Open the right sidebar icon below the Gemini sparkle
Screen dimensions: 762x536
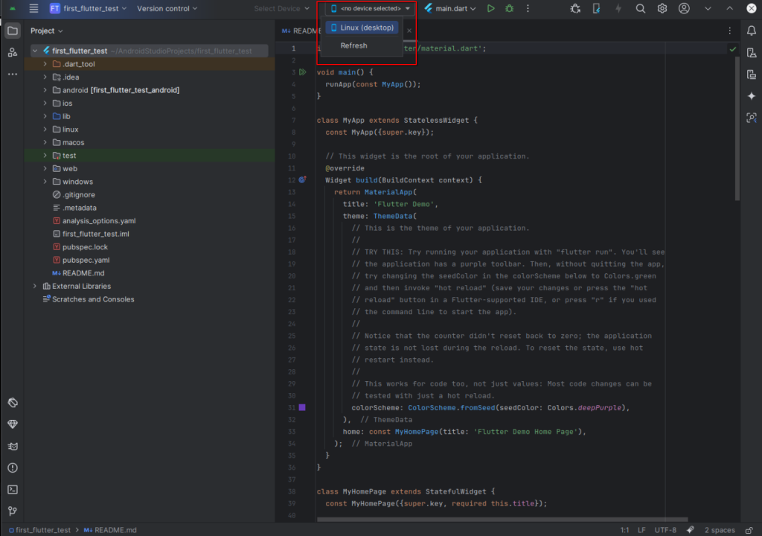click(x=752, y=118)
